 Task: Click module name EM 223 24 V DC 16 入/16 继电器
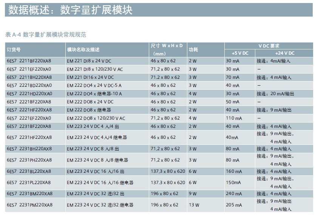click(x=100, y=183)
